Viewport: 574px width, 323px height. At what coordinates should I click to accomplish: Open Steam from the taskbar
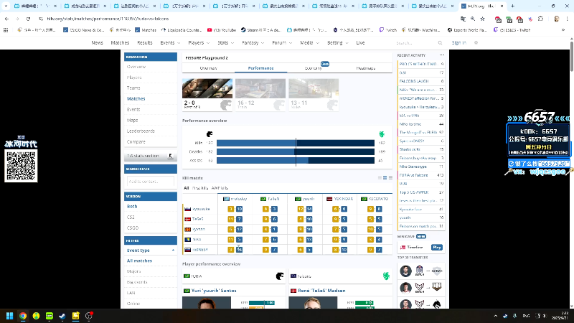62,316
